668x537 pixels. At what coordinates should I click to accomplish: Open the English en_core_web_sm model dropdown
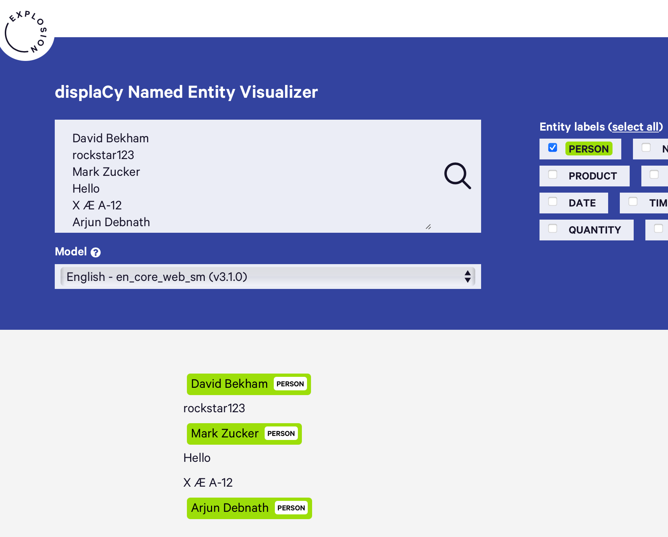tap(268, 277)
